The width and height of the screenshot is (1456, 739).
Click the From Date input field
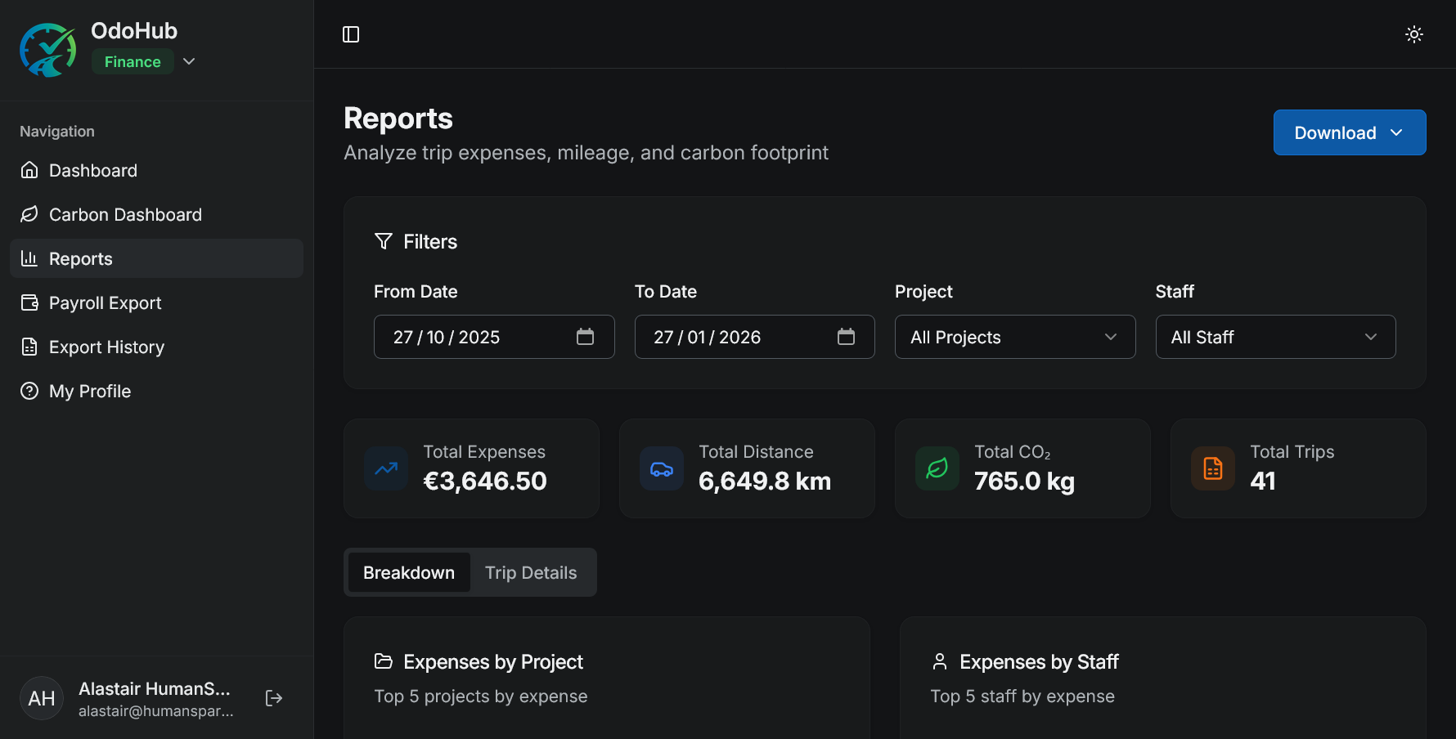pos(474,337)
